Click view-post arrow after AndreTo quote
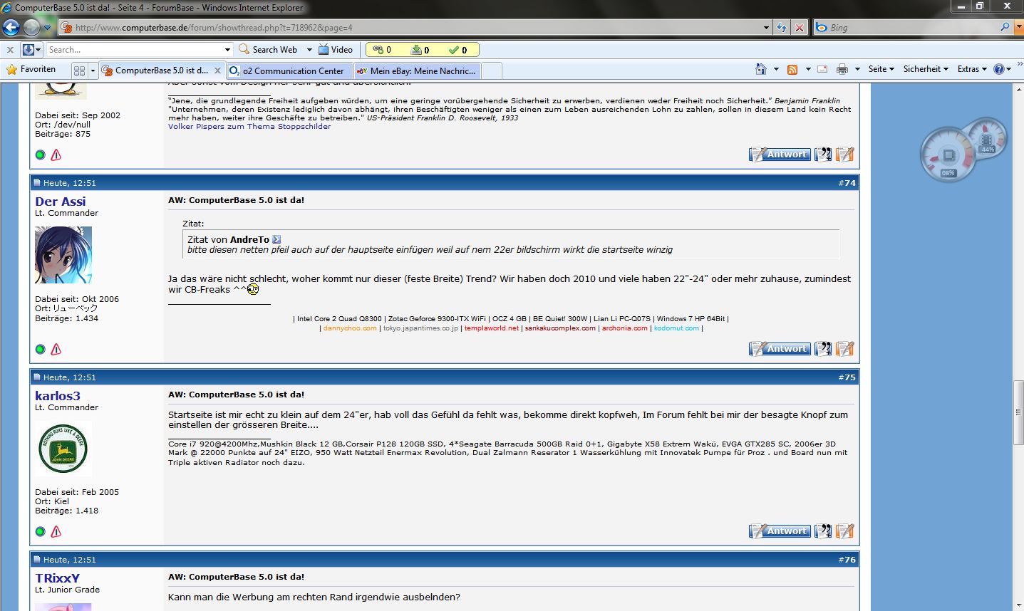The width and height of the screenshot is (1024, 611). click(x=276, y=240)
